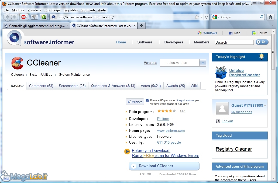Open the Screenshots (23) tab
The image size is (278, 183).
click(x=72, y=86)
